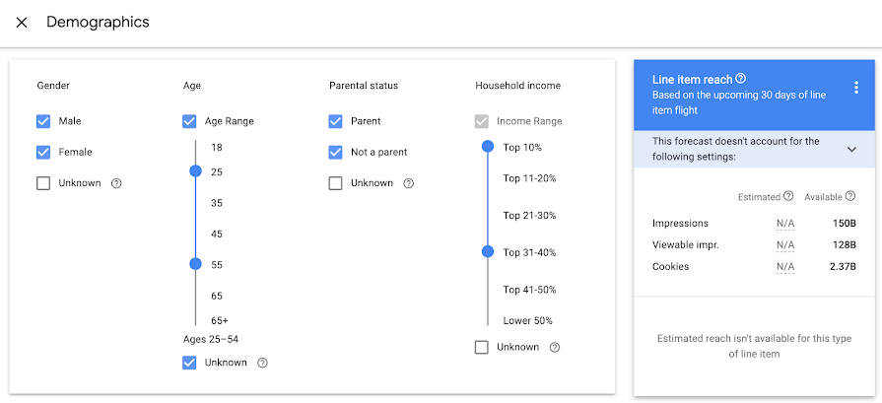Uncheck the Female gender checkbox
The image size is (882, 403).
(x=43, y=152)
